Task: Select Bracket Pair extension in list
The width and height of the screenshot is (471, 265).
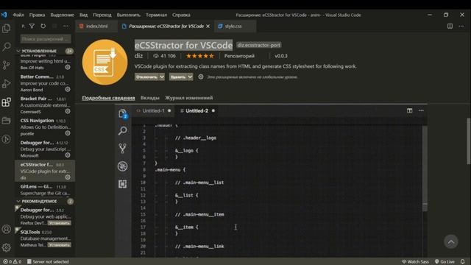Action: (x=45, y=105)
